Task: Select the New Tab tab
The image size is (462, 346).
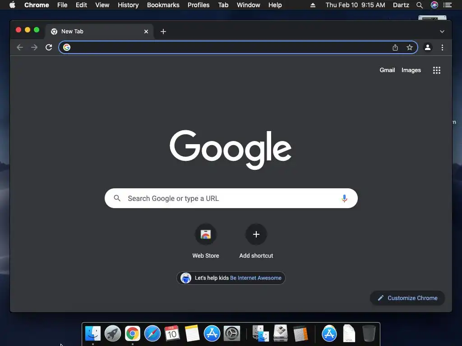Action: (x=99, y=32)
